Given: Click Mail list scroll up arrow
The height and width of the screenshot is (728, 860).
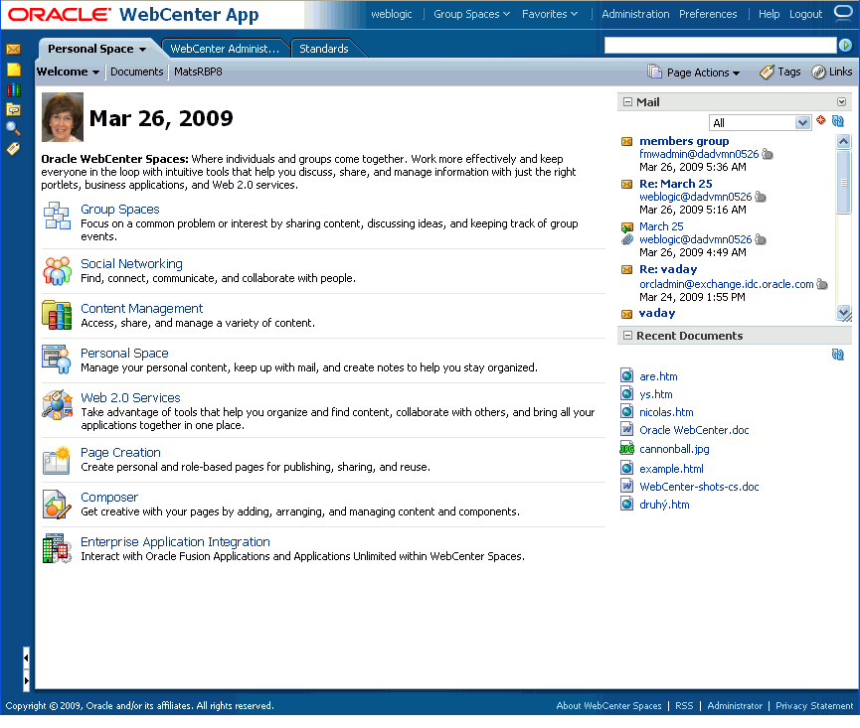Looking at the screenshot, I should pos(843,141).
